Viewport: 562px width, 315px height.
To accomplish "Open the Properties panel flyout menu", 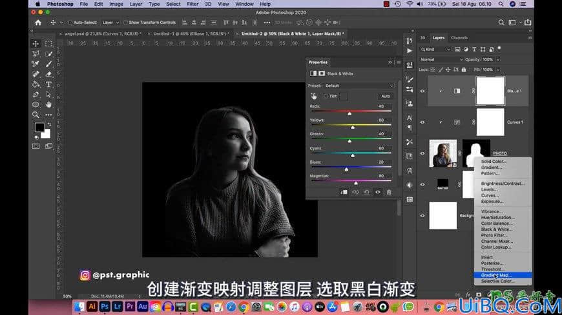I will (399, 62).
